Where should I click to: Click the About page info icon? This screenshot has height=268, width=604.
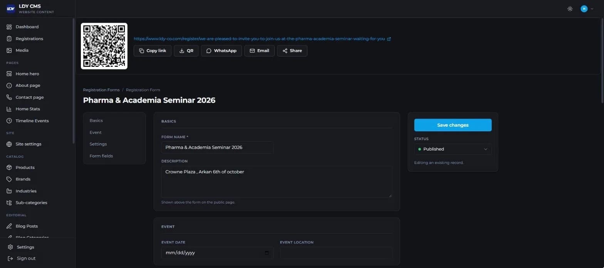point(9,86)
